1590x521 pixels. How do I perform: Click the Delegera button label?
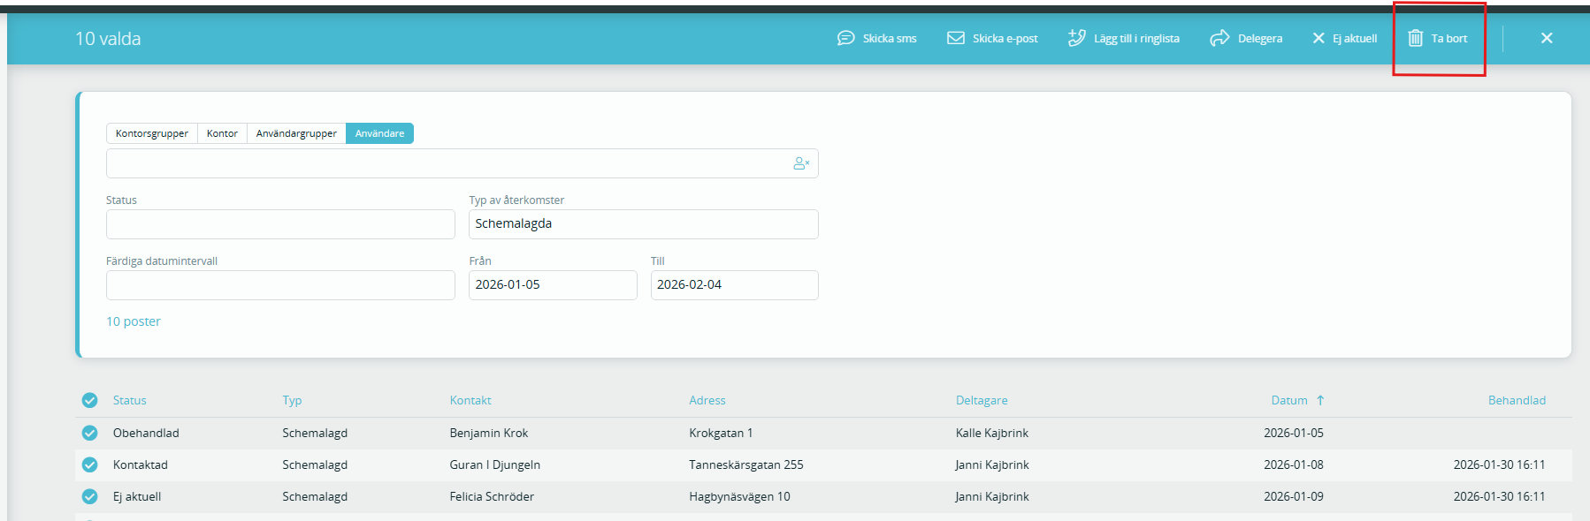(x=1260, y=39)
